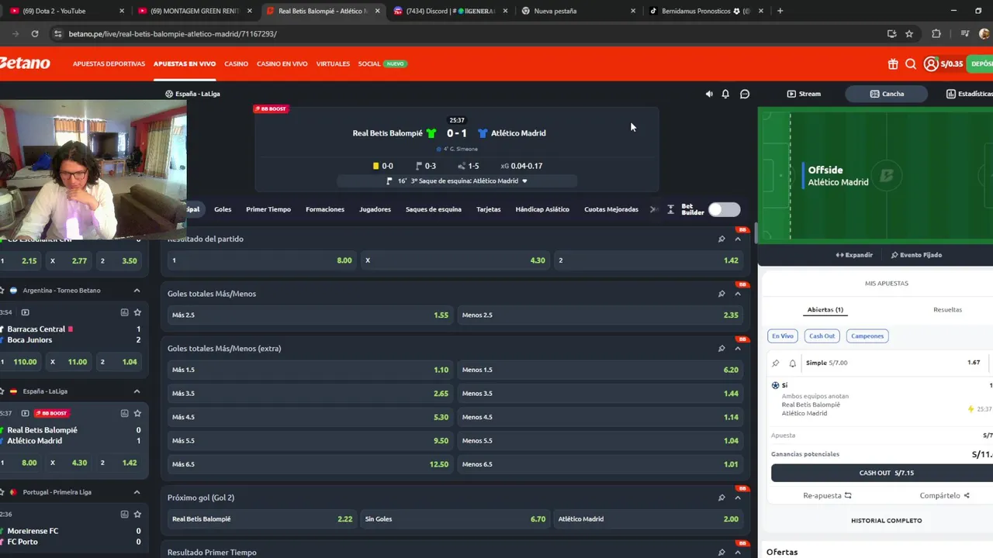
Task: Pin the Resultado del partido market
Action: 721,239
